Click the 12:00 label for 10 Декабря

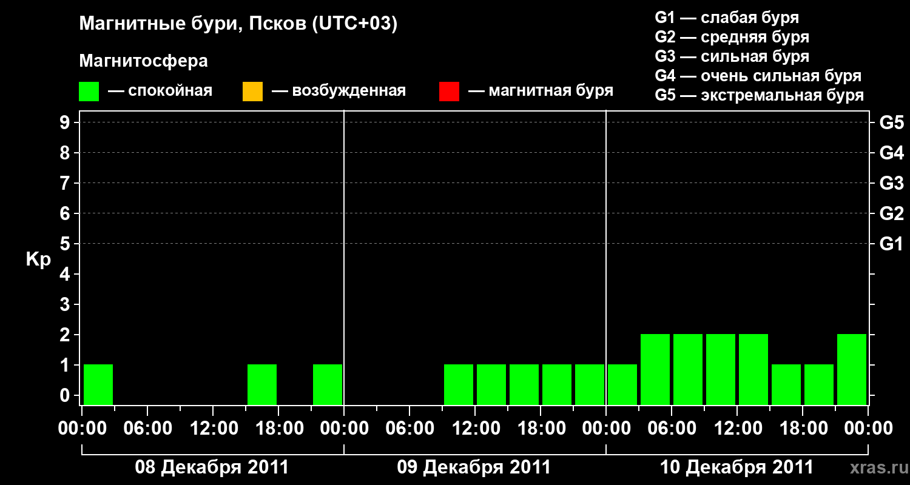737,429
